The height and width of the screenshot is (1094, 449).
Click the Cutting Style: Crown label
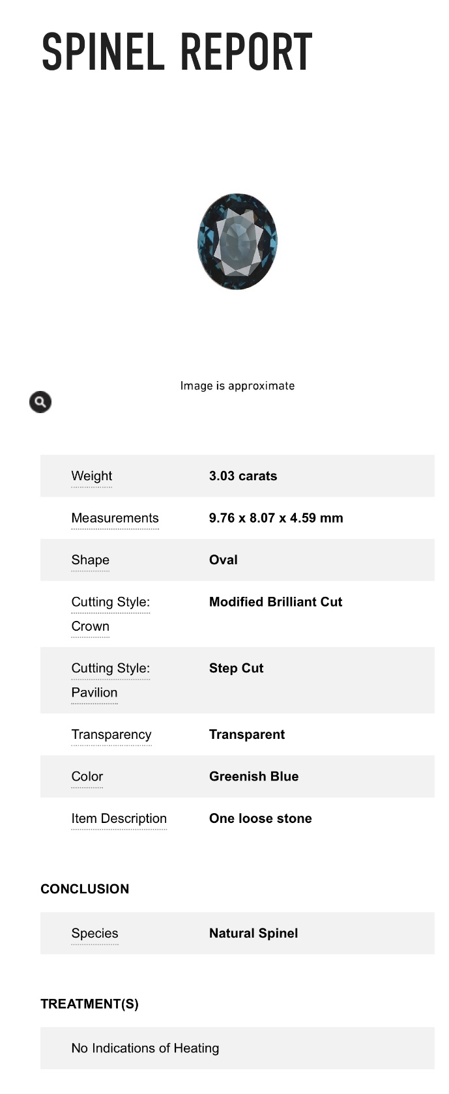pos(110,614)
